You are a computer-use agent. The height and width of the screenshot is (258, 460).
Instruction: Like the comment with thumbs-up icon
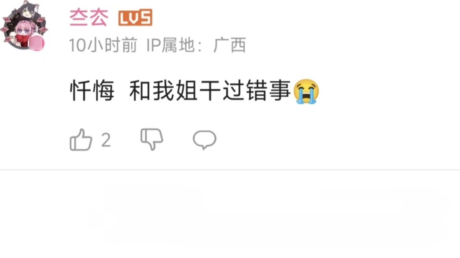pos(81,139)
